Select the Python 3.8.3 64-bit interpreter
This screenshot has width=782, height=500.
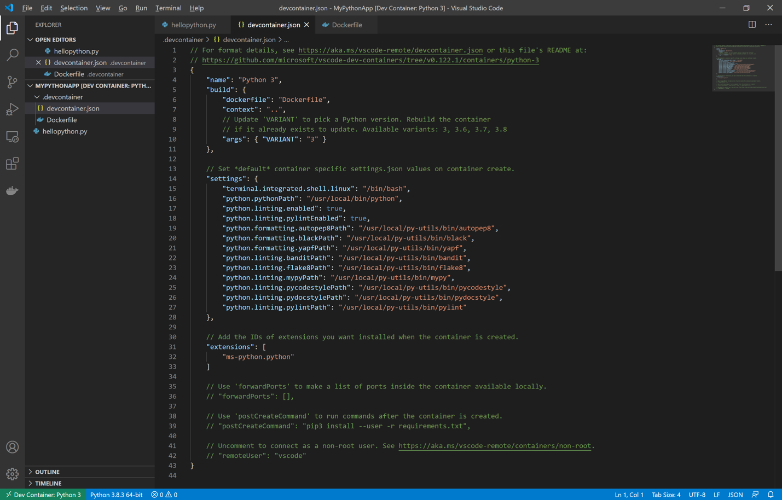click(x=116, y=494)
